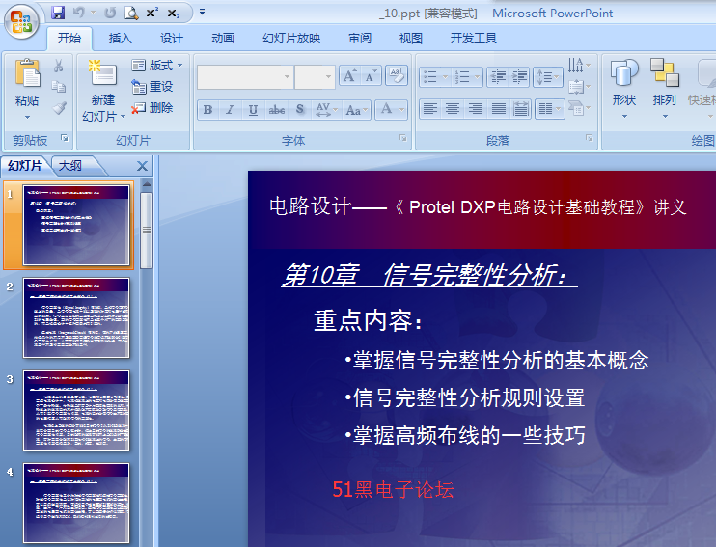The image size is (716, 547).
Task: Open the 审阅 ribbon tab
Action: (360, 39)
